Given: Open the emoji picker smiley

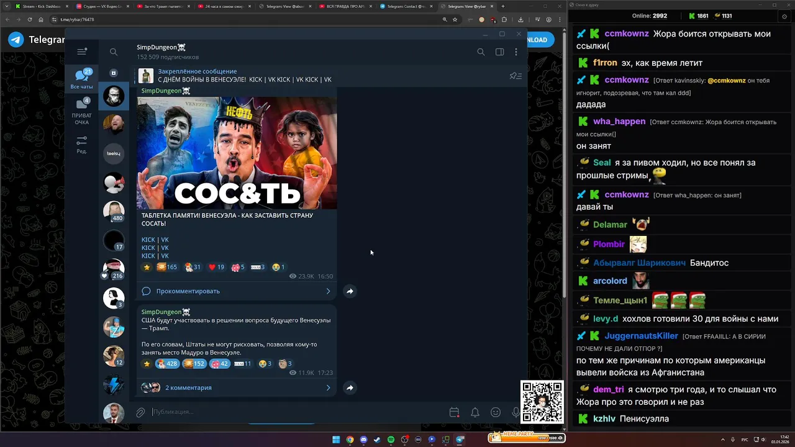Looking at the screenshot, I should pos(496,412).
